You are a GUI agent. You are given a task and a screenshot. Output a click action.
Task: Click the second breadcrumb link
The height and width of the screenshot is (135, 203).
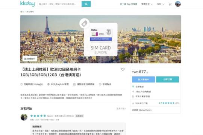pos(30,12)
